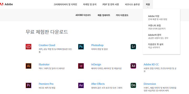
Task: Open the Creative Cloud link
Action: (x=47, y=45)
